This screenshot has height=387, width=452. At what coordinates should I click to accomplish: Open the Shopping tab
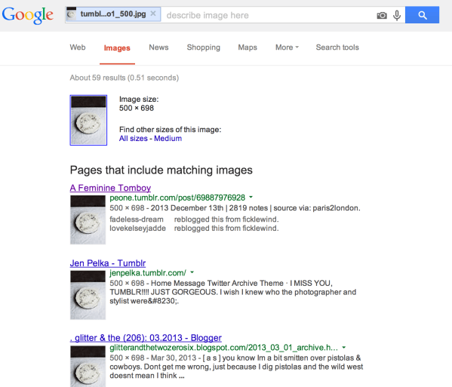pyautogui.click(x=204, y=48)
